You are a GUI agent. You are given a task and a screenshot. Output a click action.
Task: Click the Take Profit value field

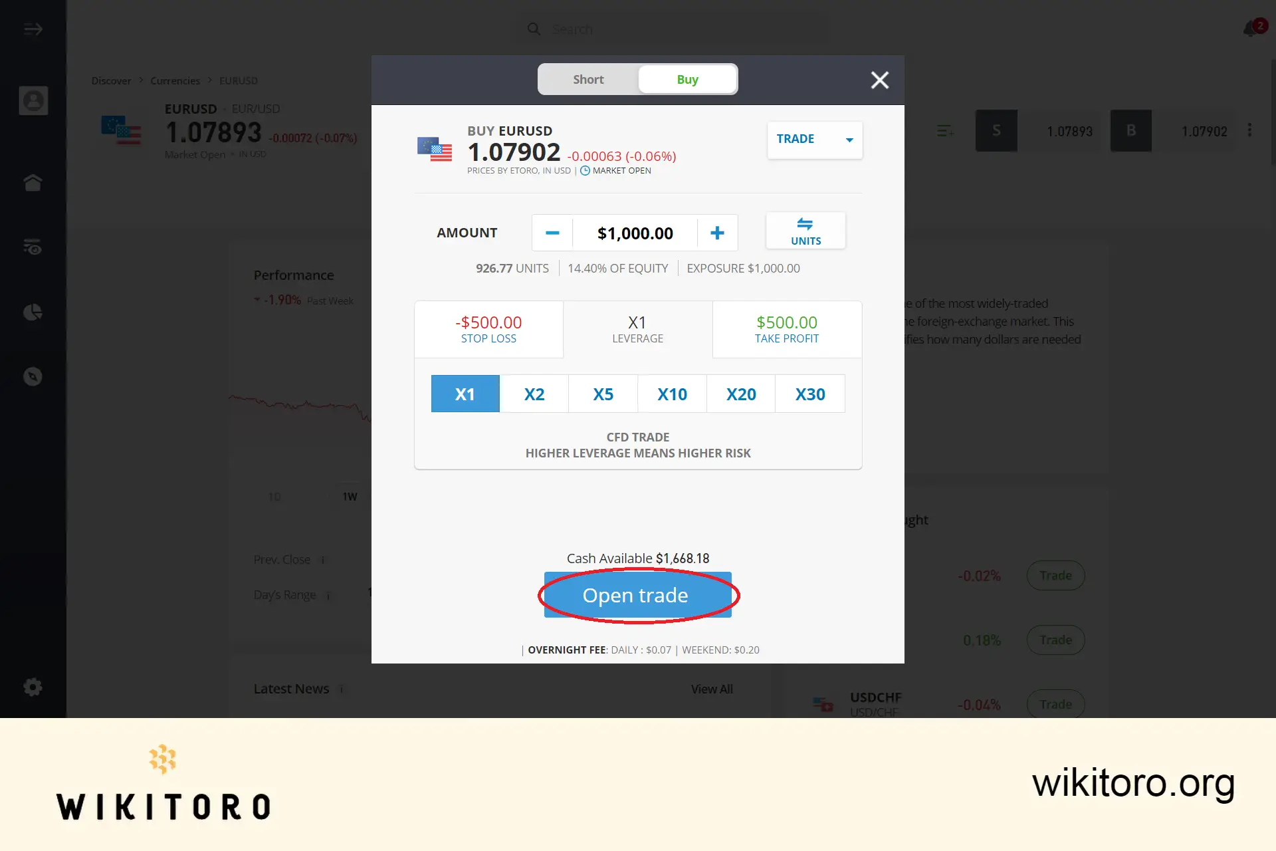pos(786,322)
